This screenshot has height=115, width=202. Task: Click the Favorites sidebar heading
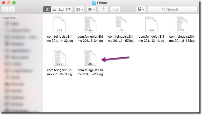pos(9,18)
